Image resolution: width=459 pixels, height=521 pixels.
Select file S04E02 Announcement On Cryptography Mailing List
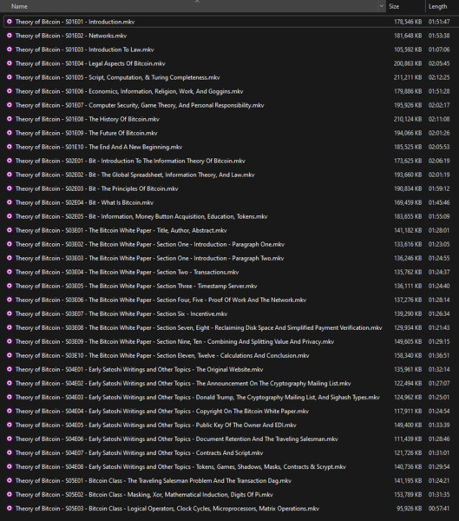click(183, 383)
